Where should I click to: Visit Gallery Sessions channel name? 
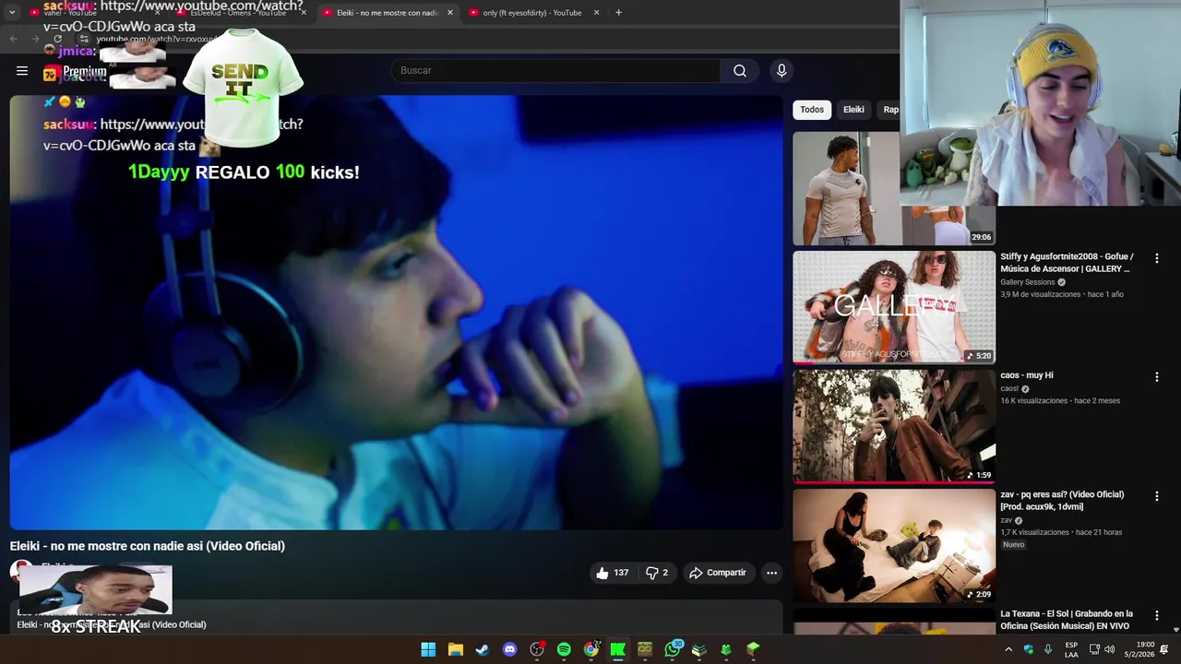tap(1028, 282)
